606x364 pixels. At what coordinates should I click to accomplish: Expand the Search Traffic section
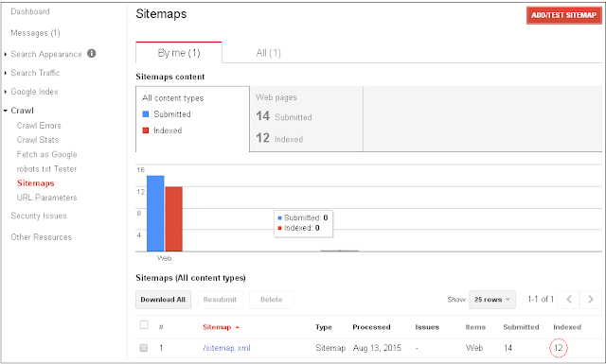coord(6,73)
